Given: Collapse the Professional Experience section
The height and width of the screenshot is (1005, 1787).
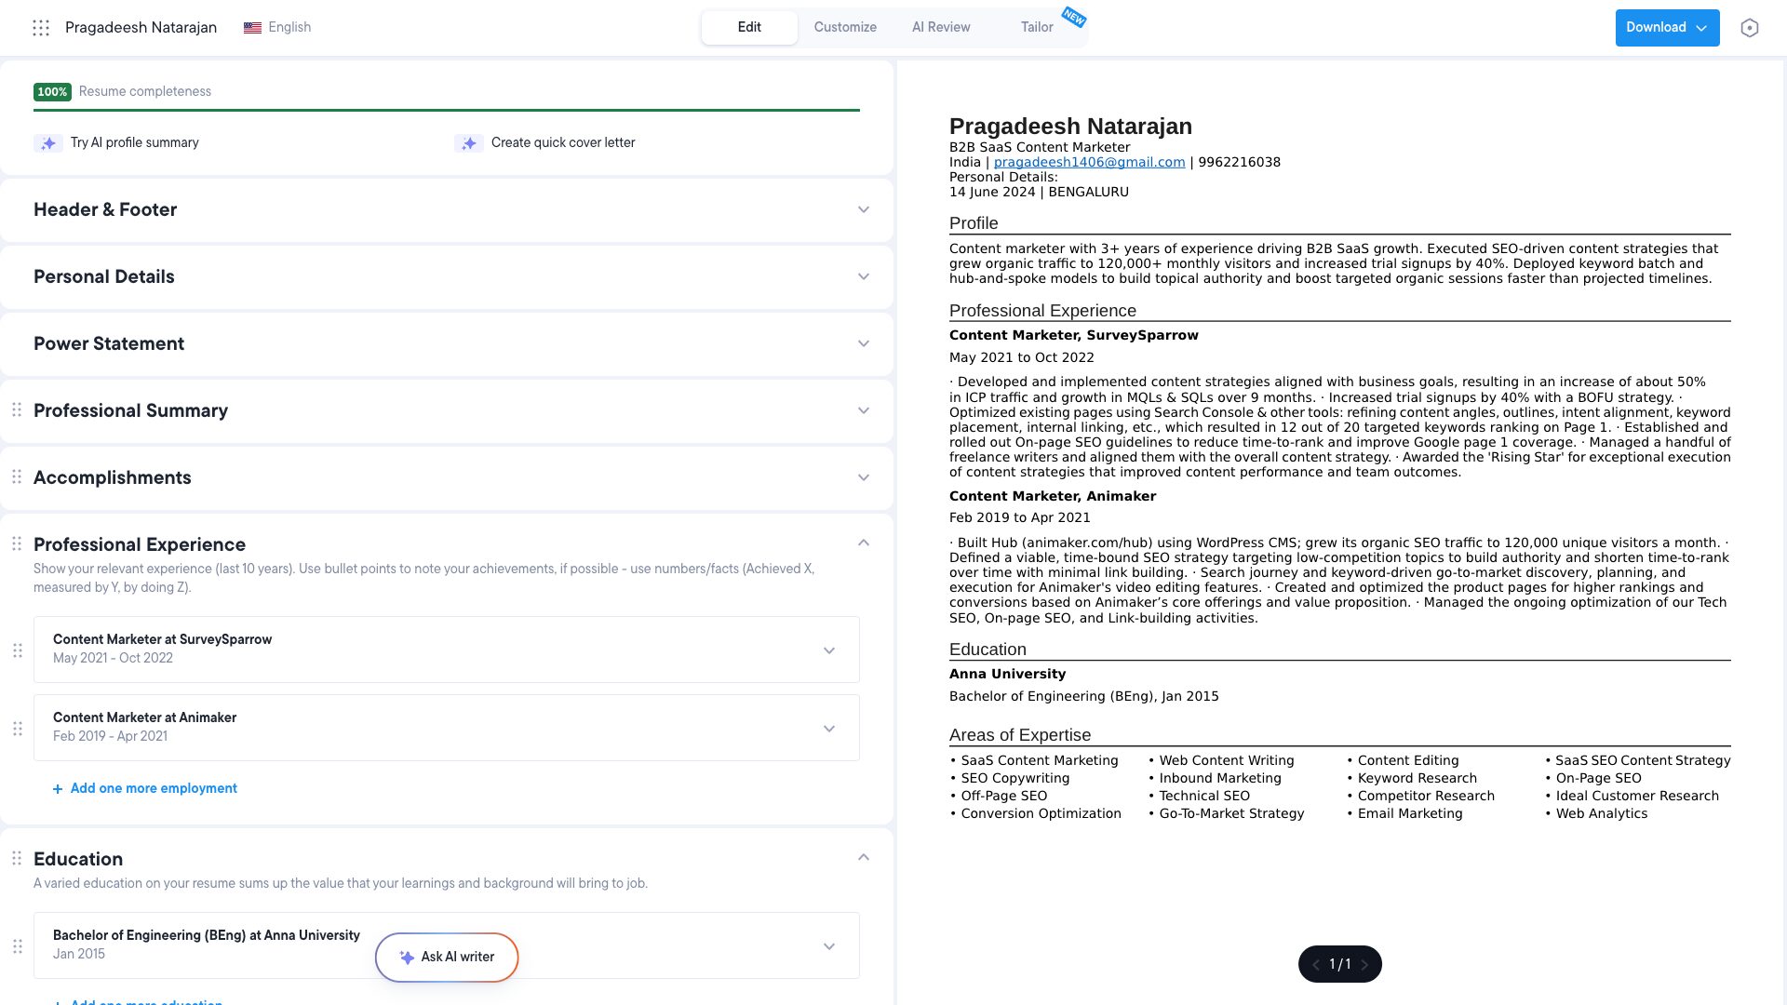Looking at the screenshot, I should point(864,543).
